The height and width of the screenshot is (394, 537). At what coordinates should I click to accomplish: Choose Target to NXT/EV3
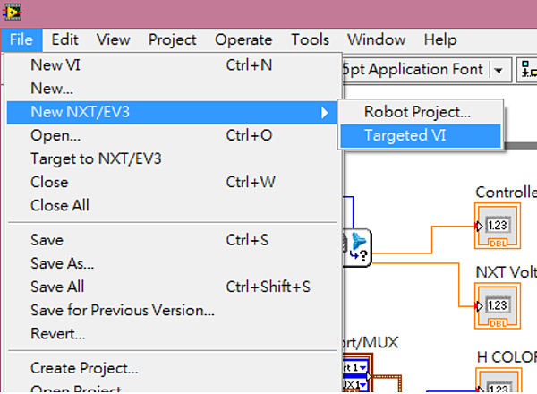pos(172,158)
